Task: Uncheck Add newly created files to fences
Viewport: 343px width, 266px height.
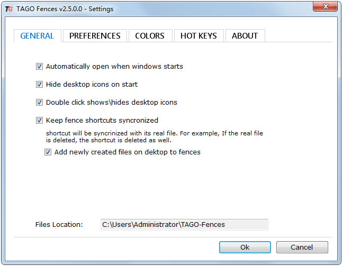Action: [x=48, y=152]
